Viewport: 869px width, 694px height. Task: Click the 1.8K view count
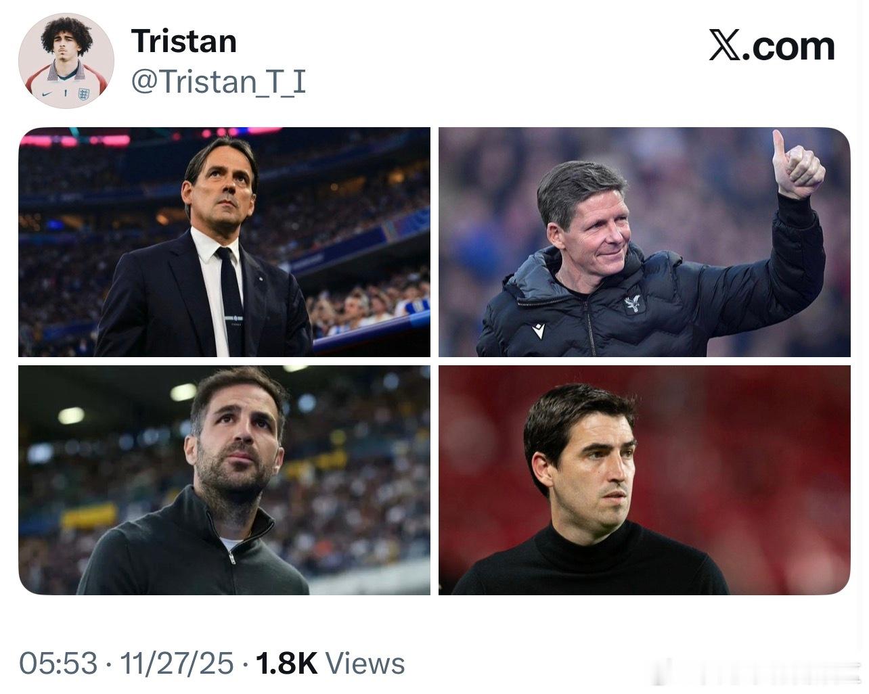[286, 664]
